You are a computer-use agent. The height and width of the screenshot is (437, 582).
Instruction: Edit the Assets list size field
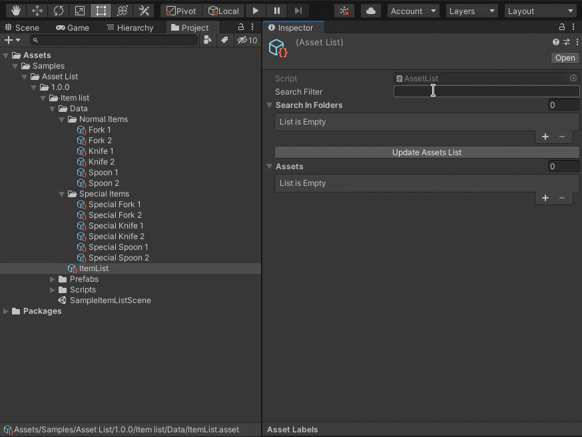coord(563,167)
